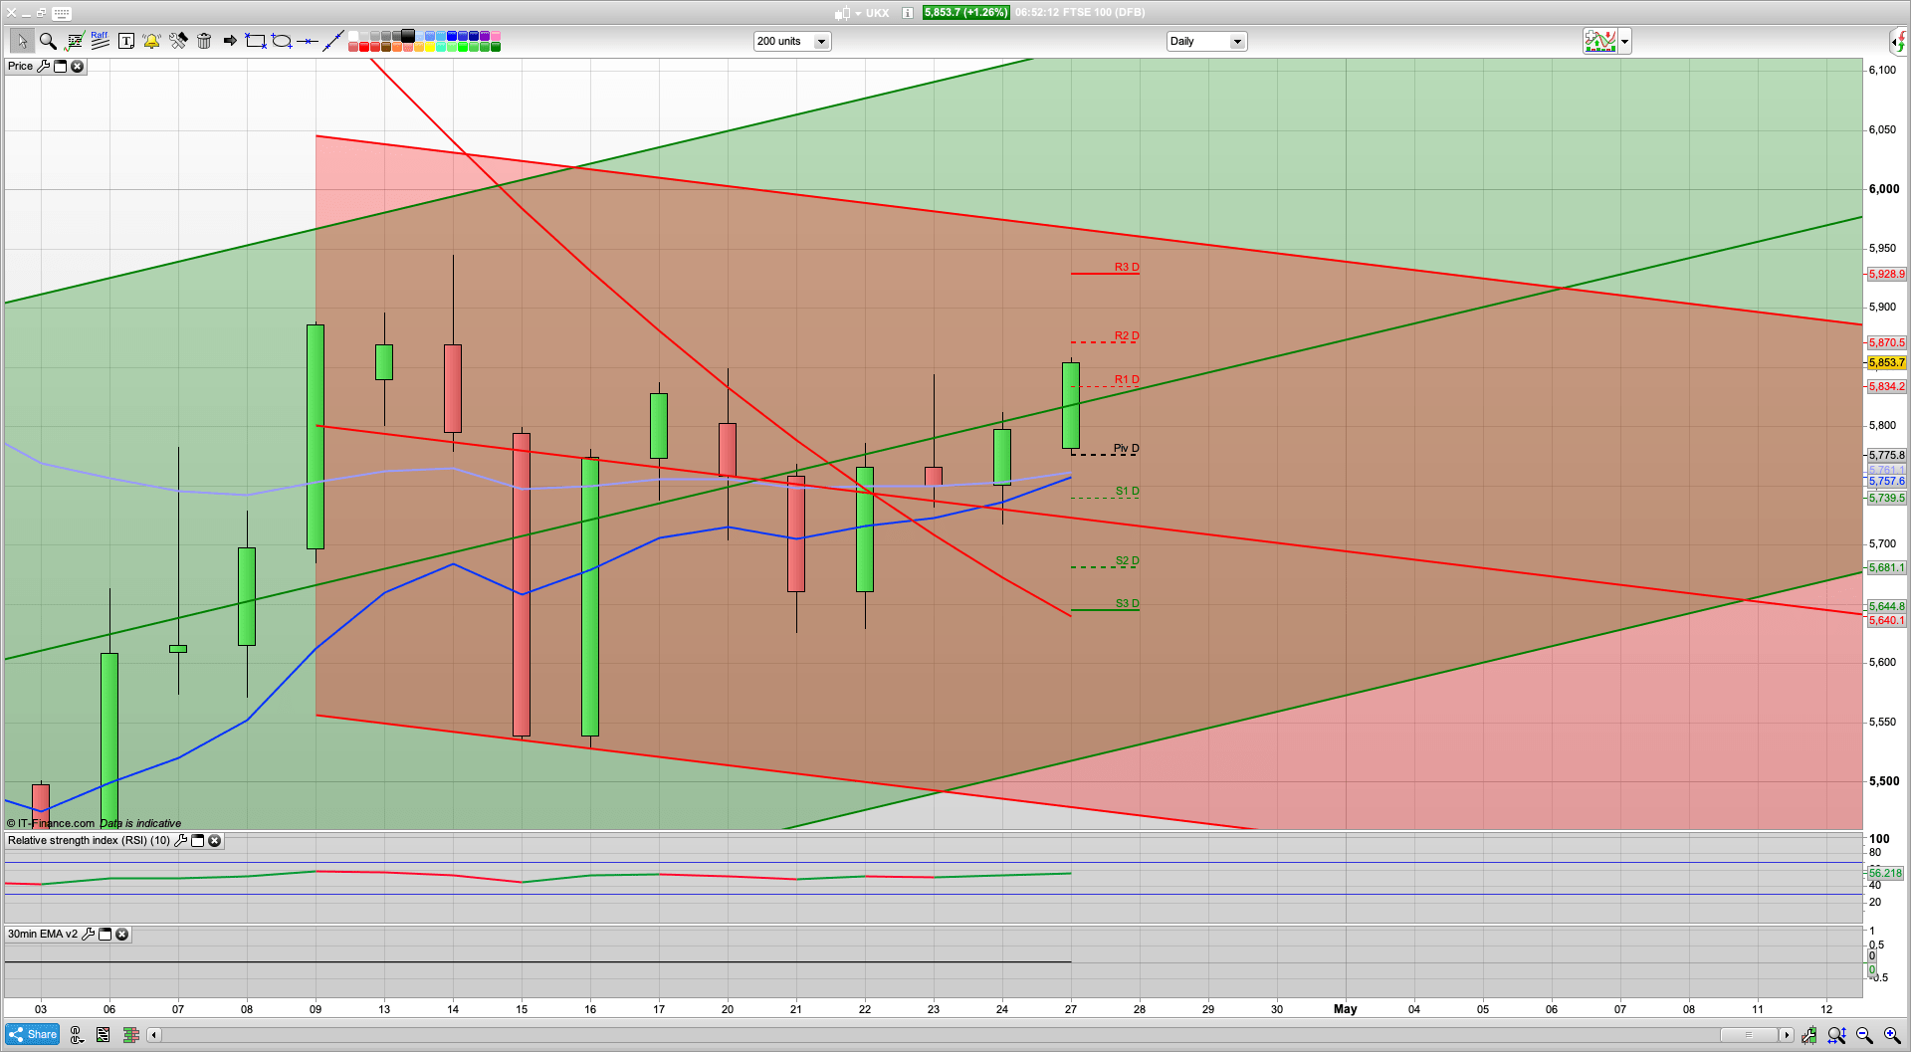
Task: Select the rectangle drawing tool
Action: point(256,41)
